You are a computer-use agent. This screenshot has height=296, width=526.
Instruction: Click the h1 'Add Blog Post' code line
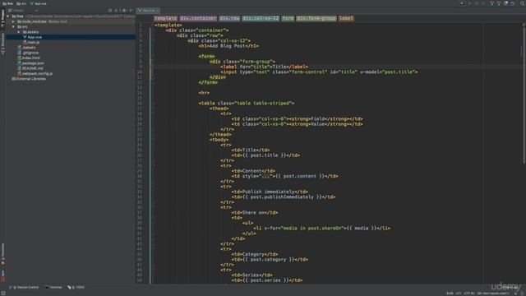228,46
